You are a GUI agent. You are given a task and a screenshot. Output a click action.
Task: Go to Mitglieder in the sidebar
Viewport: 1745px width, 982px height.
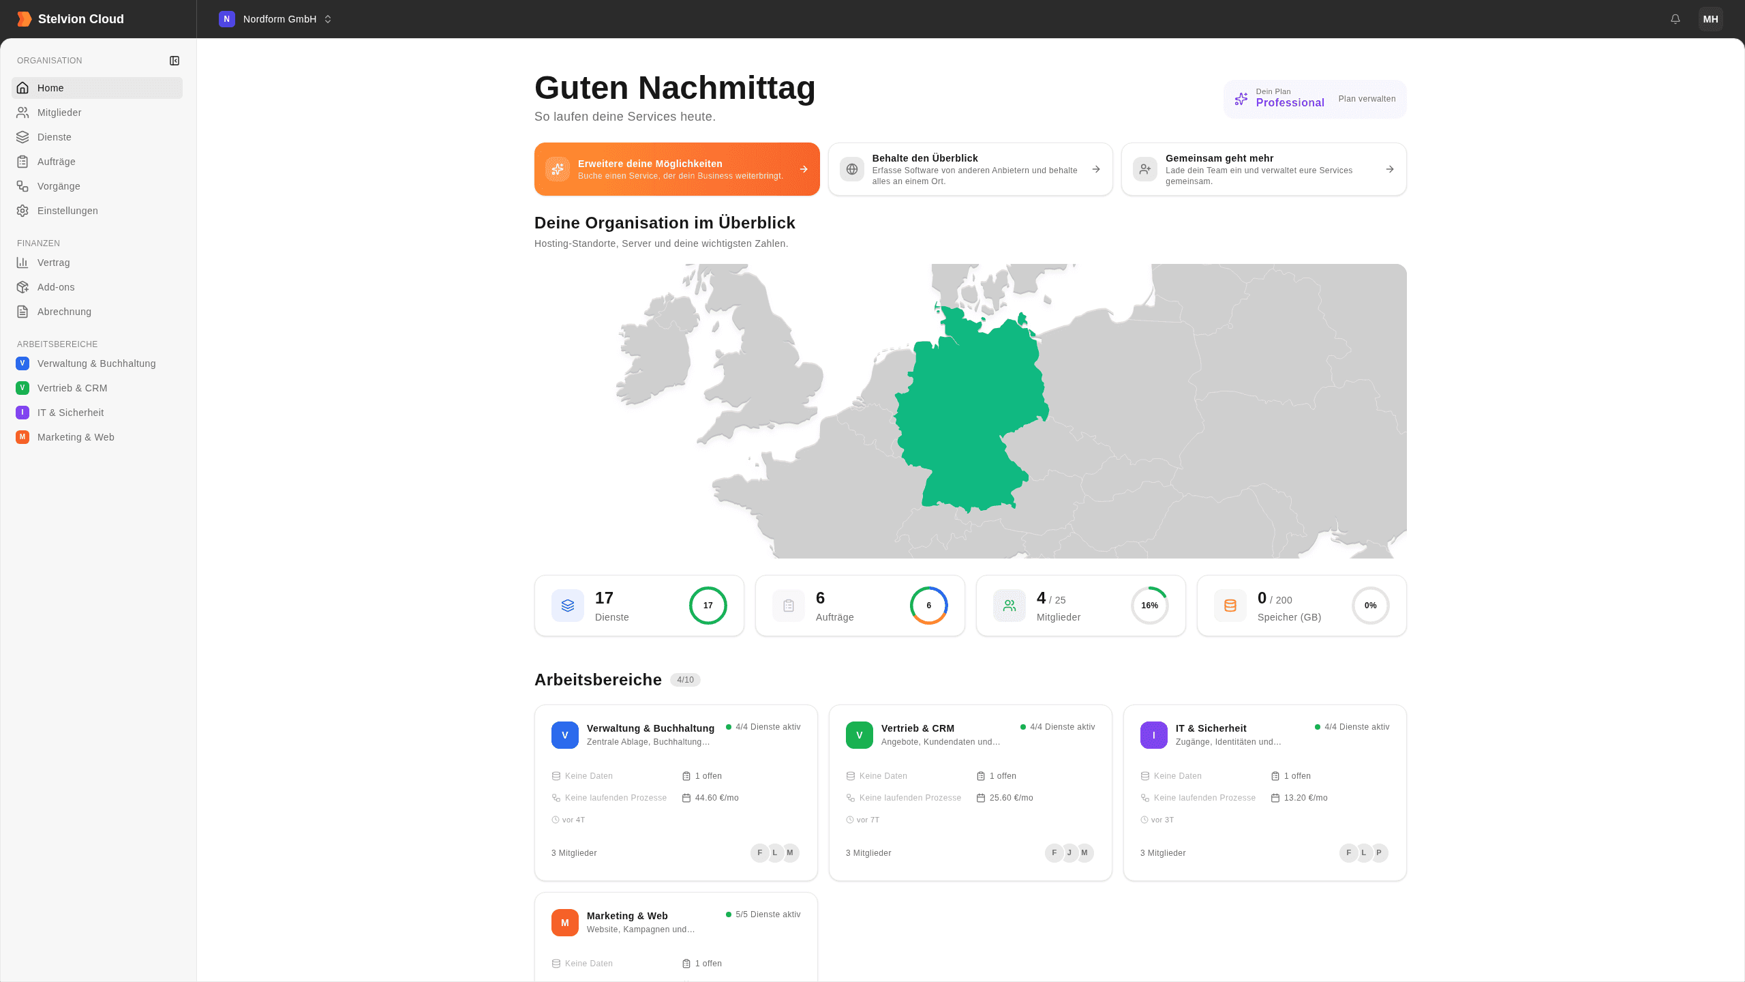click(x=97, y=113)
